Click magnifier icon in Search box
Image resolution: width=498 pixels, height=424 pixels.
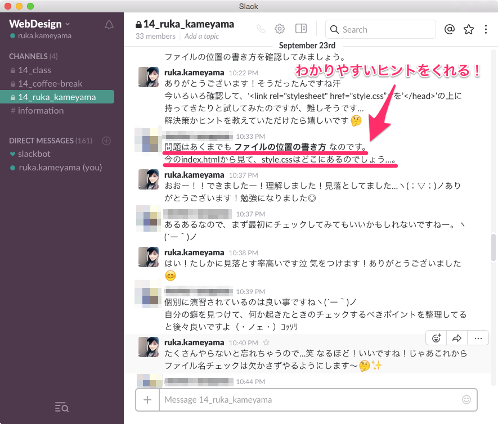(x=334, y=29)
